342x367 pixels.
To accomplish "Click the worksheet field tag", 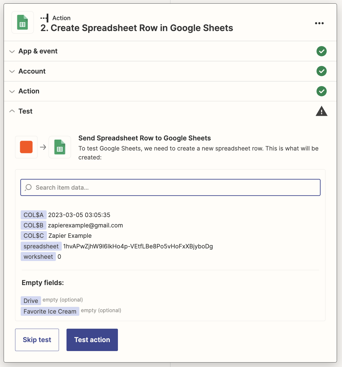I will coord(38,257).
